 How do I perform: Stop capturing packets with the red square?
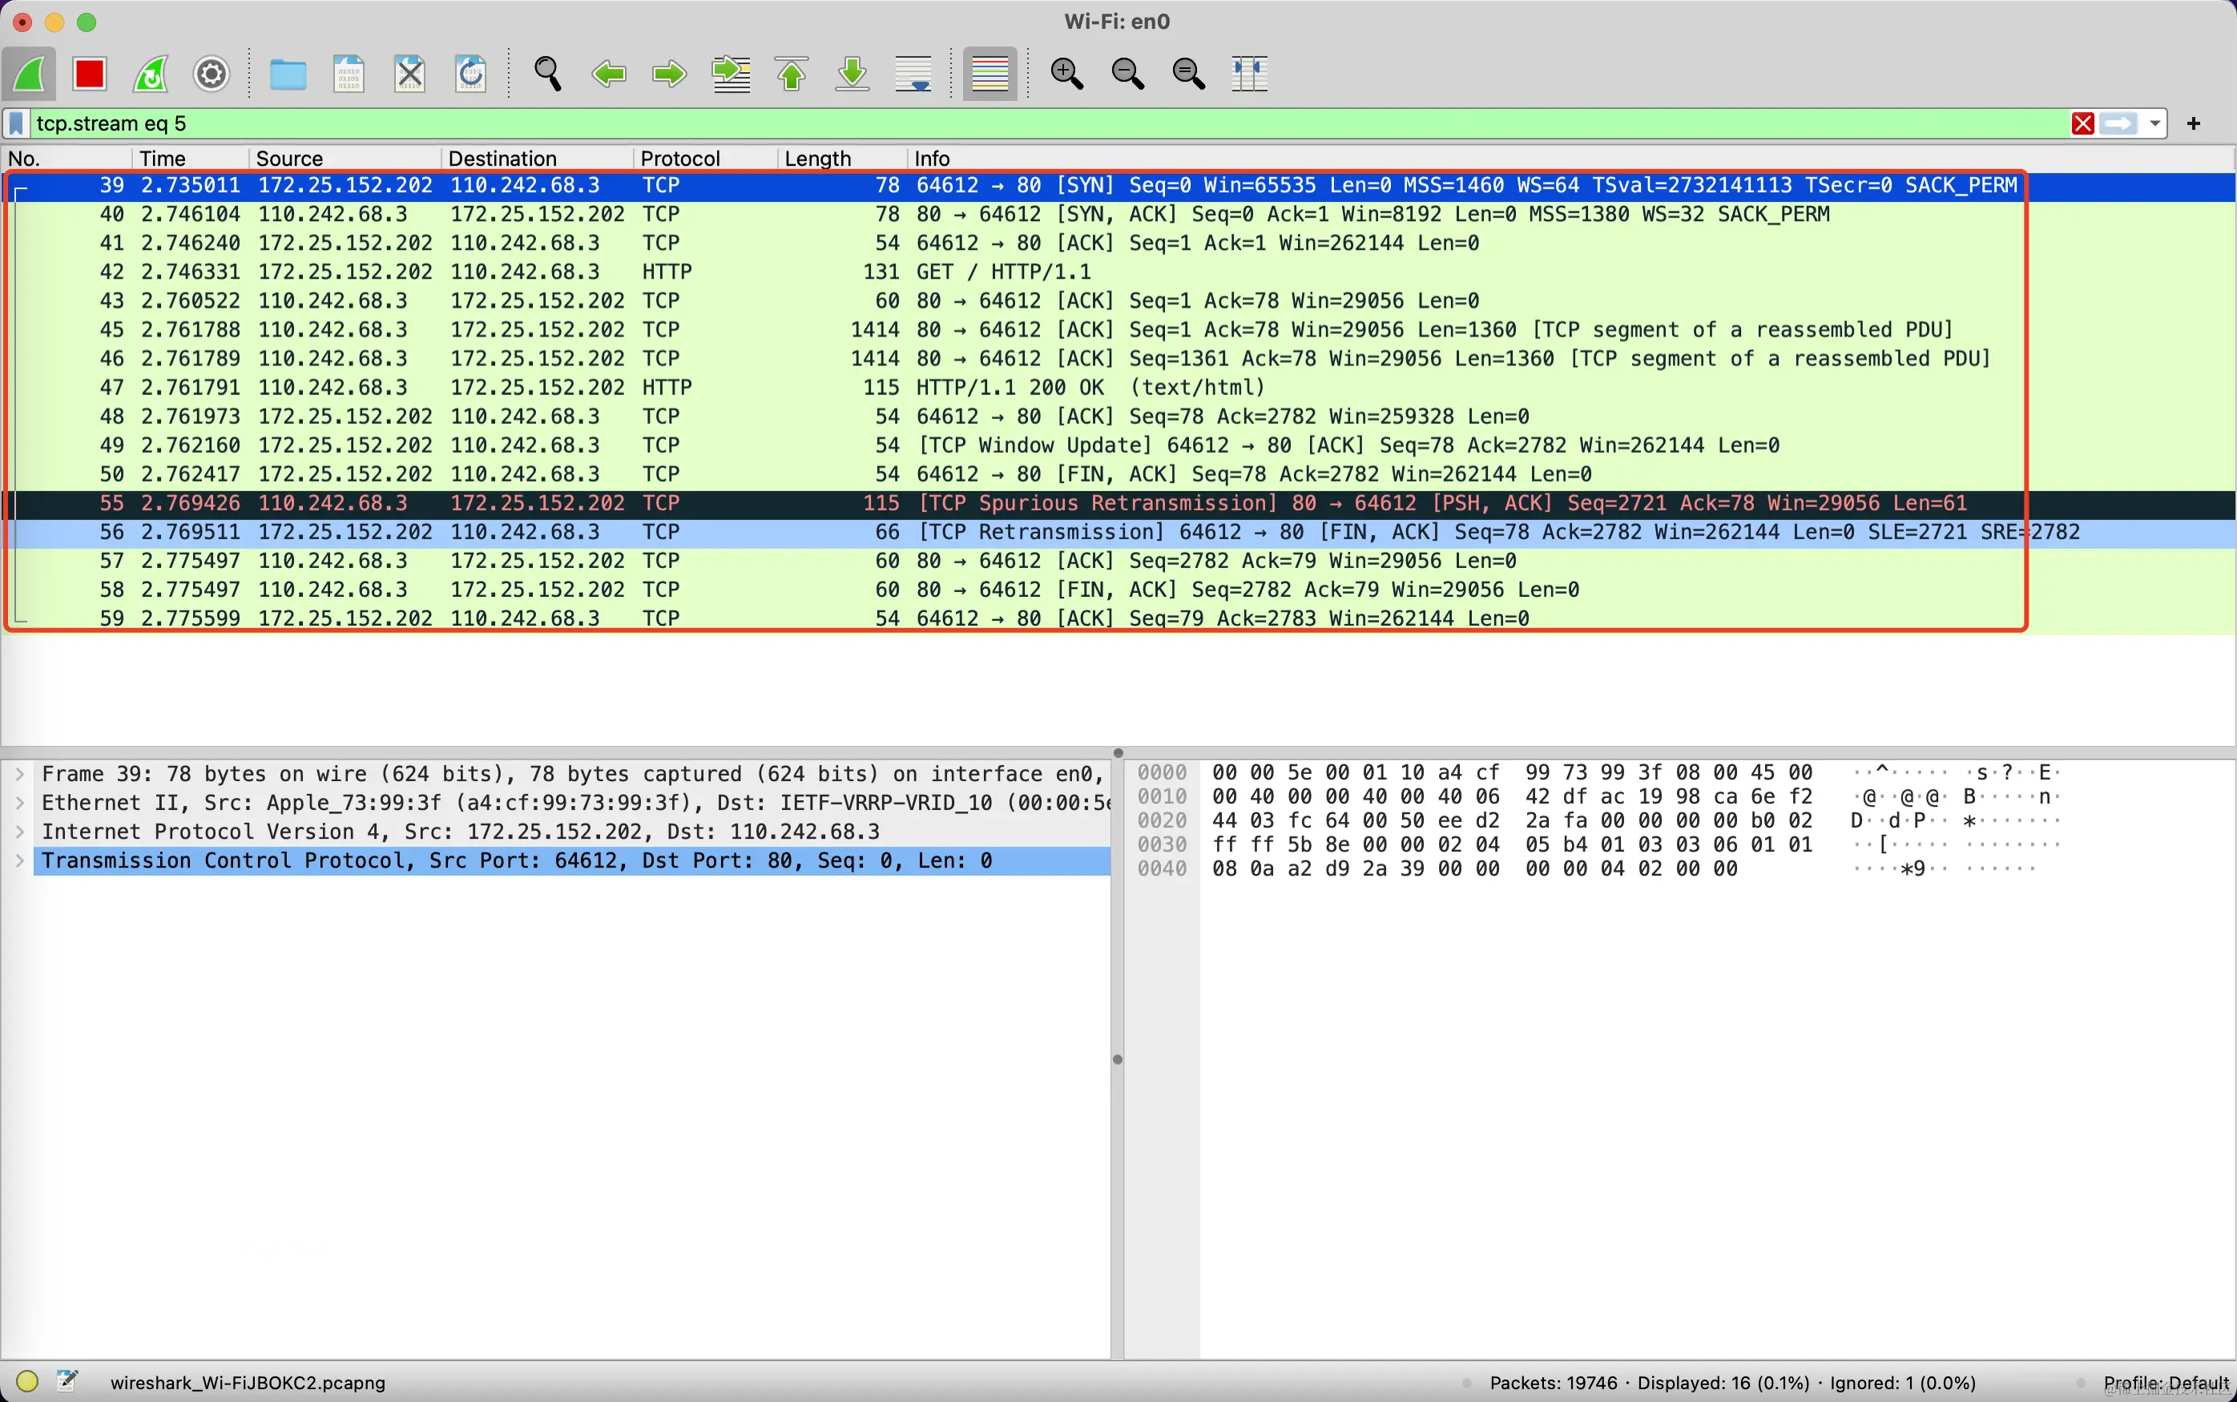90,73
